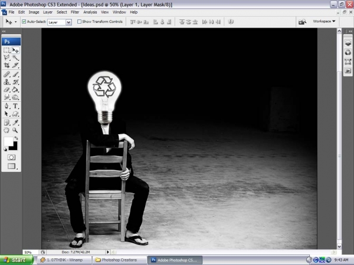
Task: Click the zoom percentage field showing 50%
Action: click(x=31, y=252)
